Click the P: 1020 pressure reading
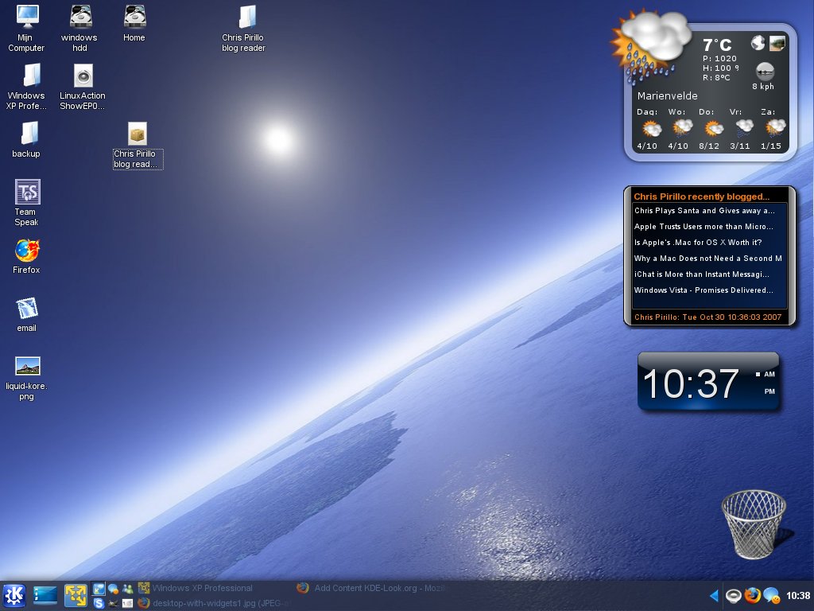Screen dimensions: 814x611 tap(719, 58)
